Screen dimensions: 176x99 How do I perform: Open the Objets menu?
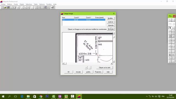(22, 4)
